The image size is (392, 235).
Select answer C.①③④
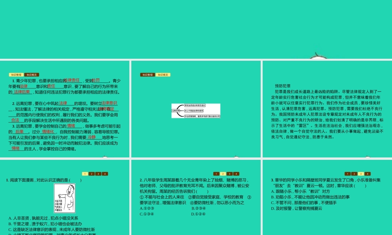147,214
